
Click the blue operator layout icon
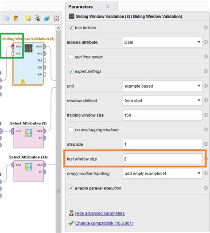(x=47, y=19)
